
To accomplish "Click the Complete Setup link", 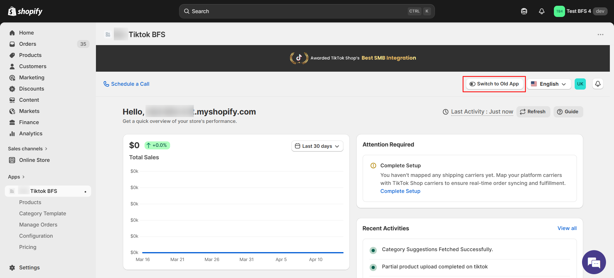I will click(400, 191).
